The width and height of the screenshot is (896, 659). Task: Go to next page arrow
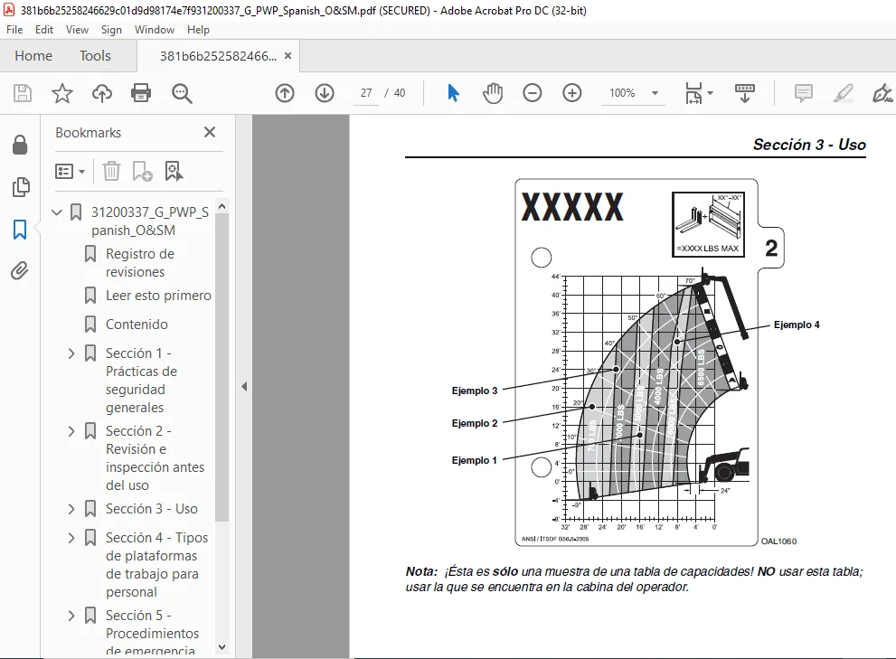click(325, 92)
